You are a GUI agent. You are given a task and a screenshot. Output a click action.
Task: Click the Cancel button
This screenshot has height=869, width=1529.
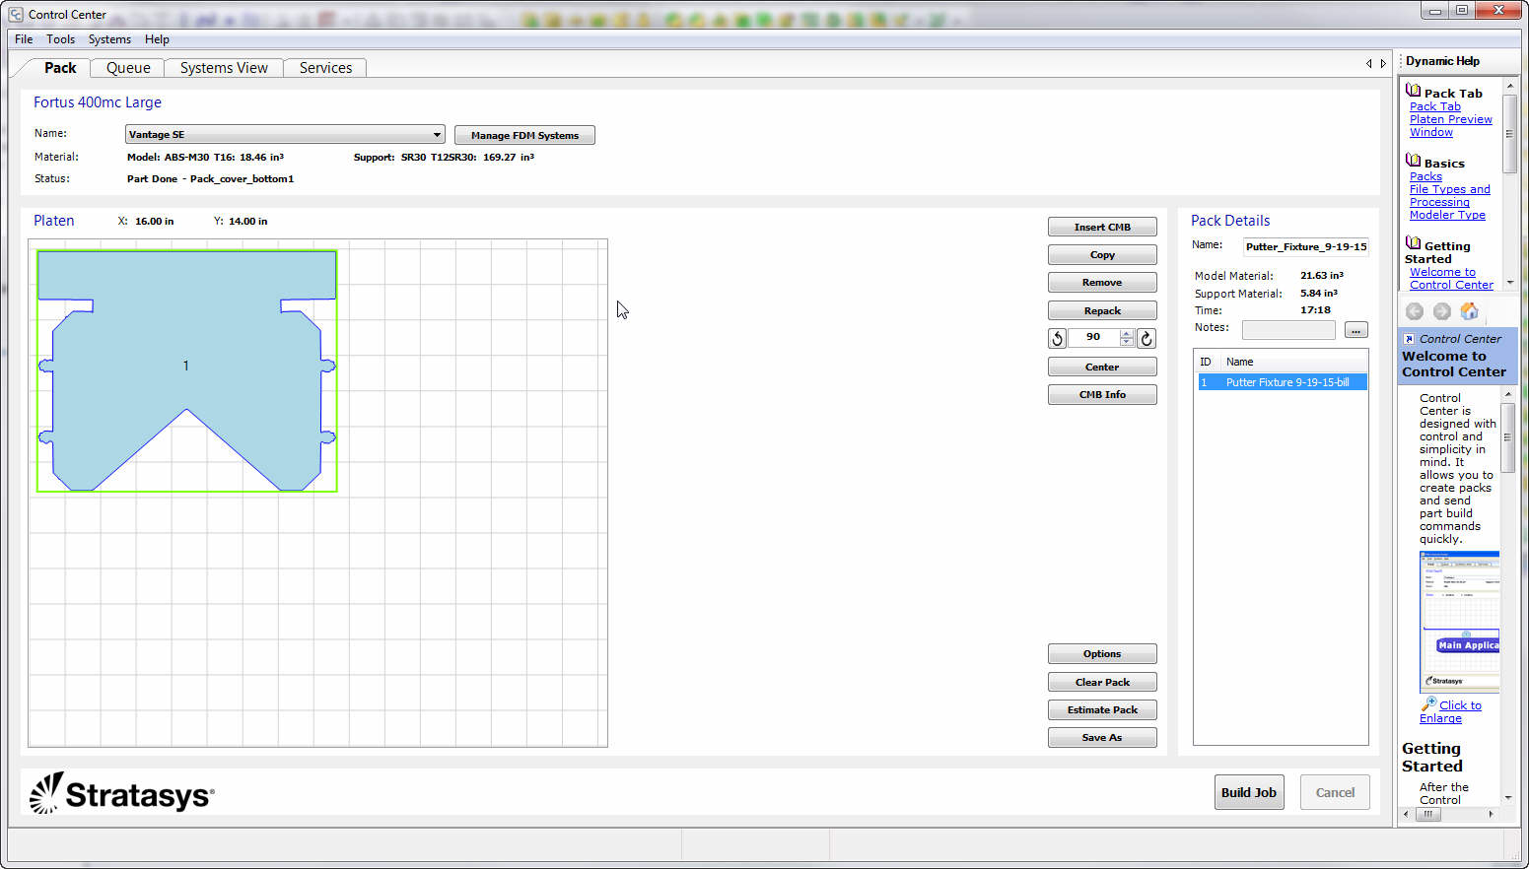coord(1335,792)
